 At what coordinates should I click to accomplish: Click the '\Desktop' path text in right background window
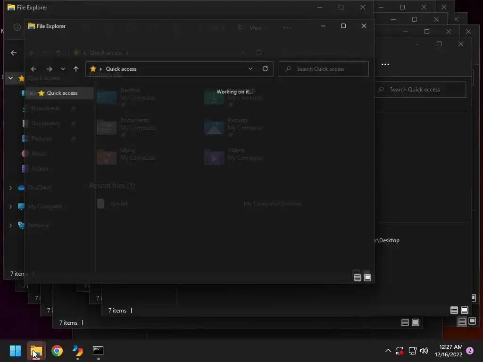click(388, 240)
